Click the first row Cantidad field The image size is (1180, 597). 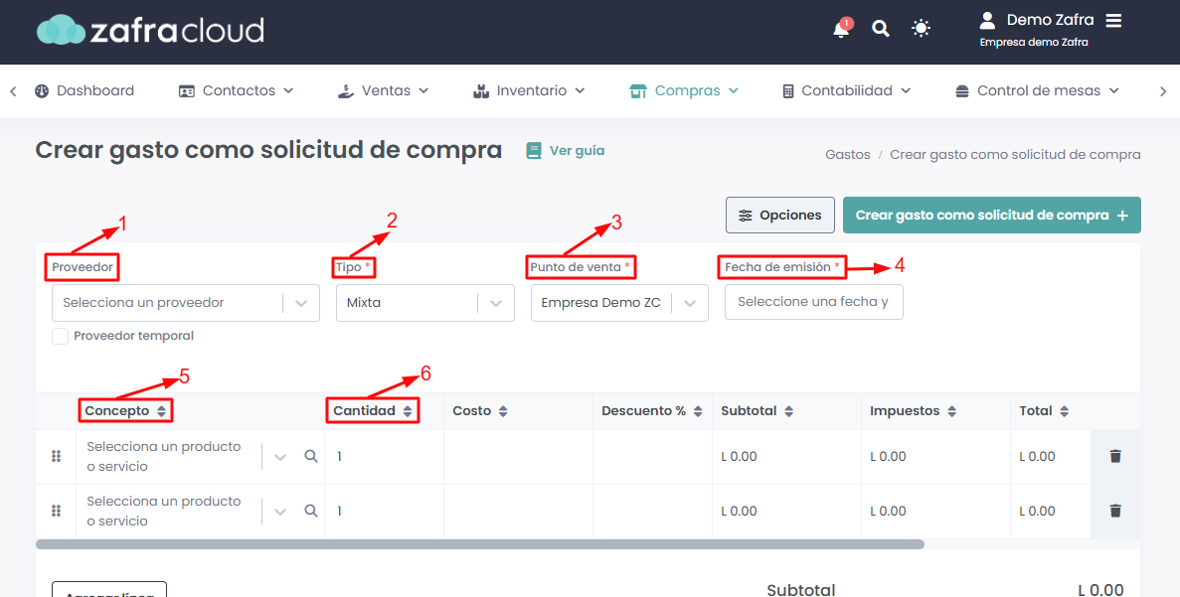(x=384, y=456)
